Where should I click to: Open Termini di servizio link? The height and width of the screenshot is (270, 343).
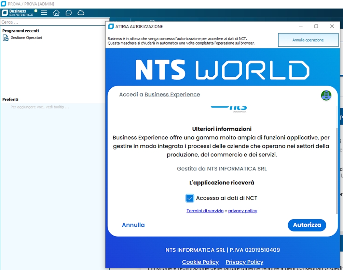pos(205,211)
